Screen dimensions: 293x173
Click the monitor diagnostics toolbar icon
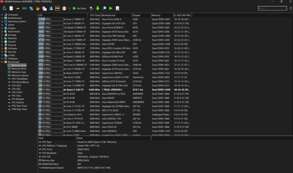[31, 8]
